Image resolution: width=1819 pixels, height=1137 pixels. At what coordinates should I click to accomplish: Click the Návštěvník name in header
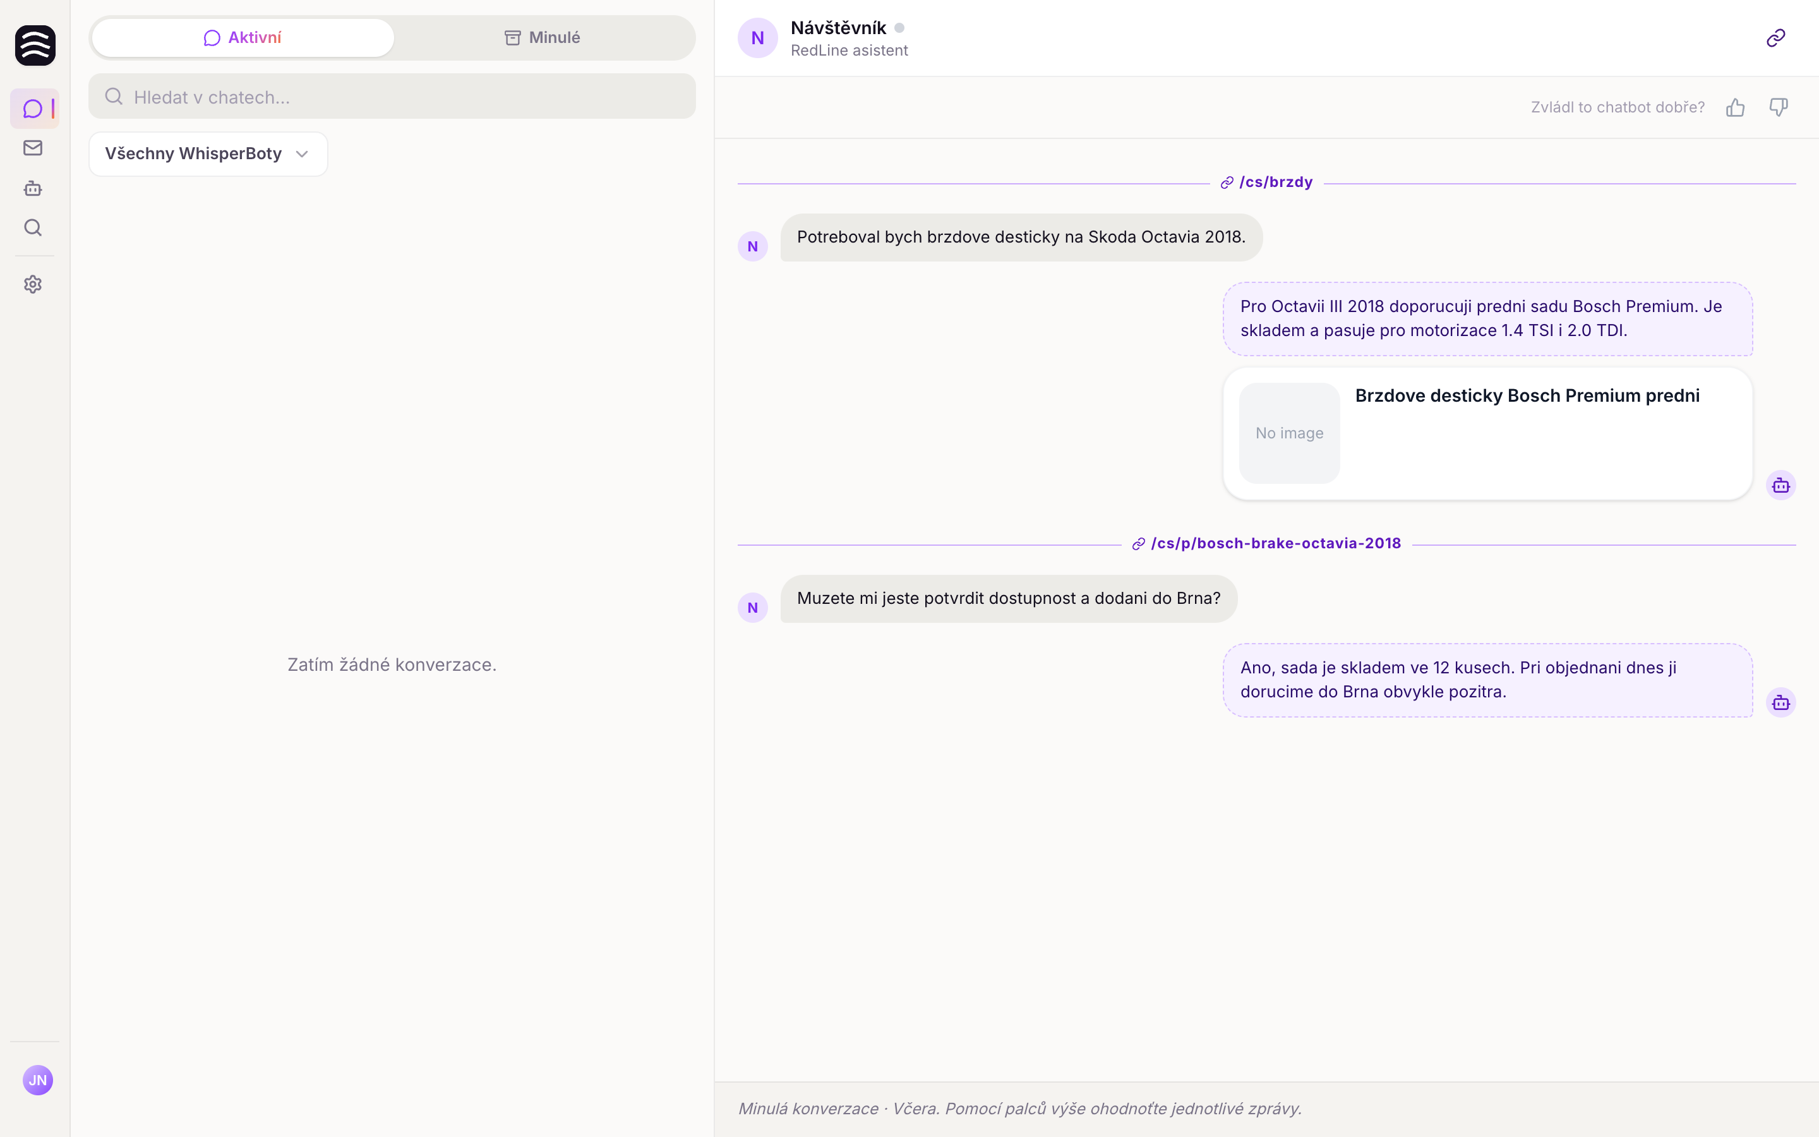838,28
